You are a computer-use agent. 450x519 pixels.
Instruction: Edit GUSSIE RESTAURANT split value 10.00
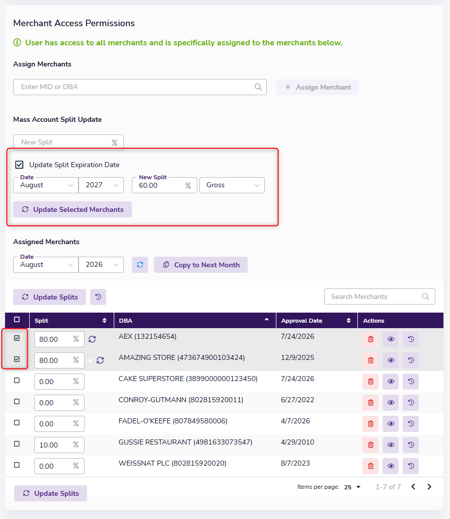pyautogui.click(x=59, y=445)
